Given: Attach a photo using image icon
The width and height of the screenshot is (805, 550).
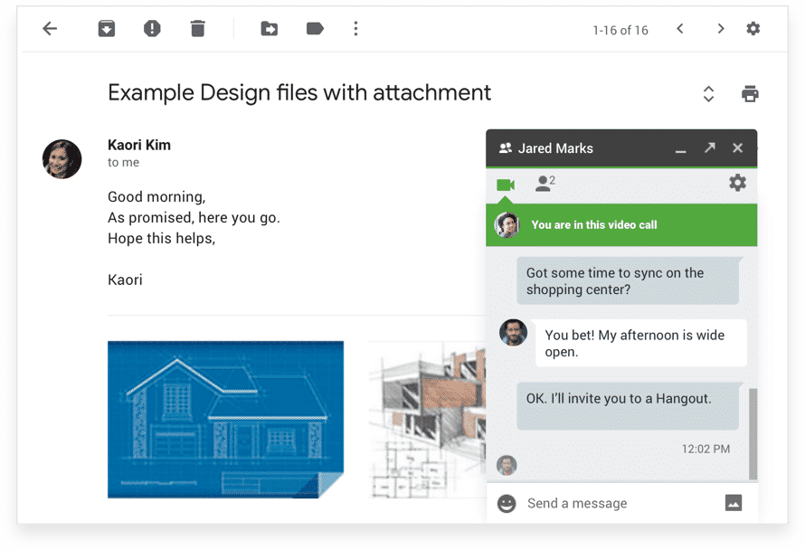Looking at the screenshot, I should [x=734, y=503].
